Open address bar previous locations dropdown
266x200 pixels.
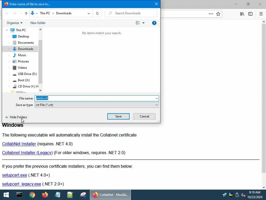89,14
